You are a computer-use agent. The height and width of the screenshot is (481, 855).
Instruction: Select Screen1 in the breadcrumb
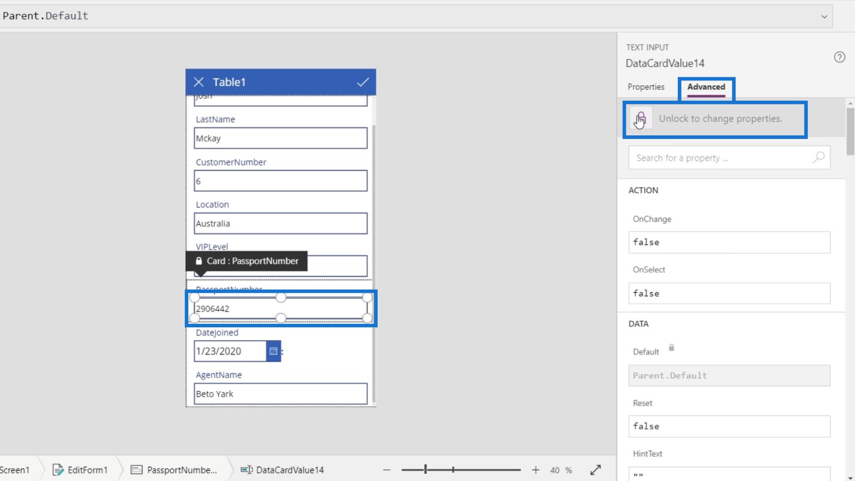pos(15,470)
